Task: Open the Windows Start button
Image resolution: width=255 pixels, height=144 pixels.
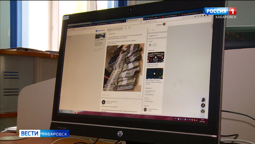Action: [60, 110]
